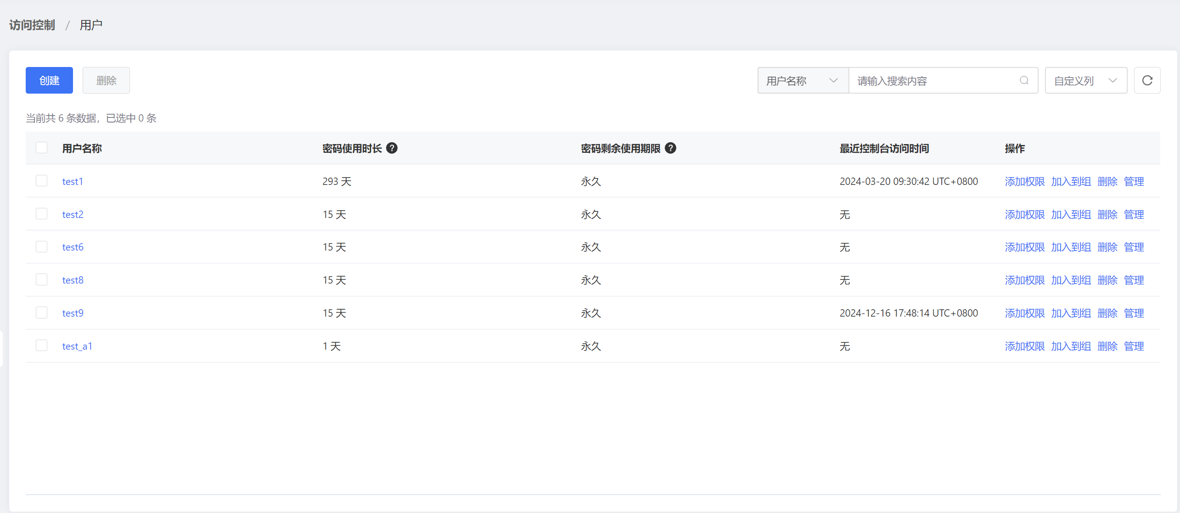Image resolution: width=1180 pixels, height=513 pixels.
Task: Open the 用户名称 search field dropdown
Action: pyautogui.click(x=803, y=80)
